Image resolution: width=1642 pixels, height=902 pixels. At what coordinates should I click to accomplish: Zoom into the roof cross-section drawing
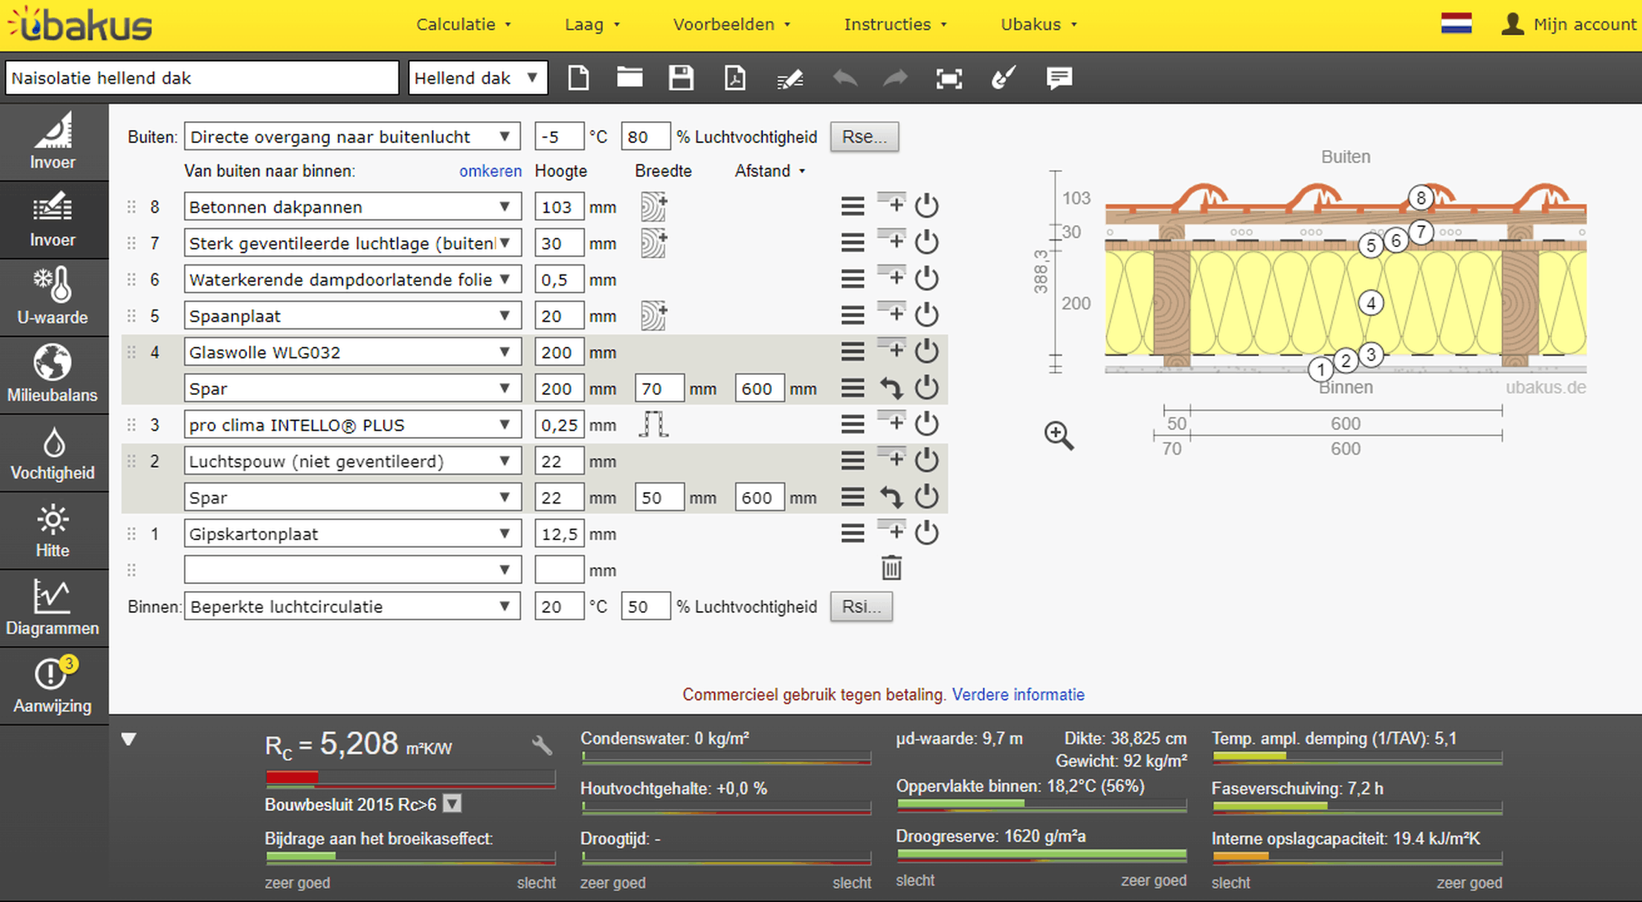click(1059, 436)
